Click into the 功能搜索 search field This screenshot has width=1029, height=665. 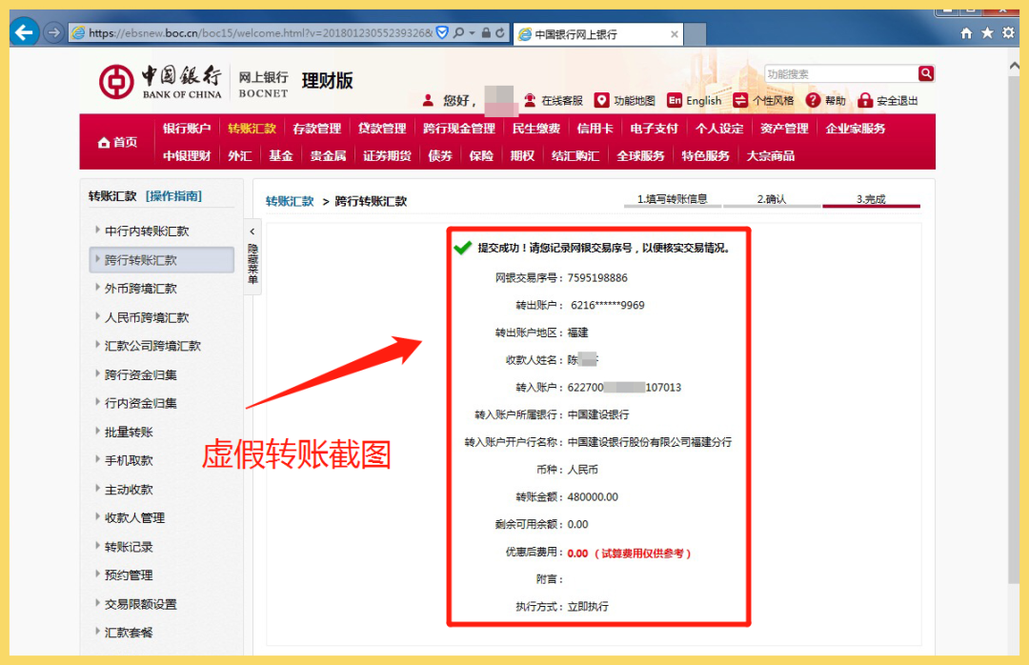(x=841, y=73)
